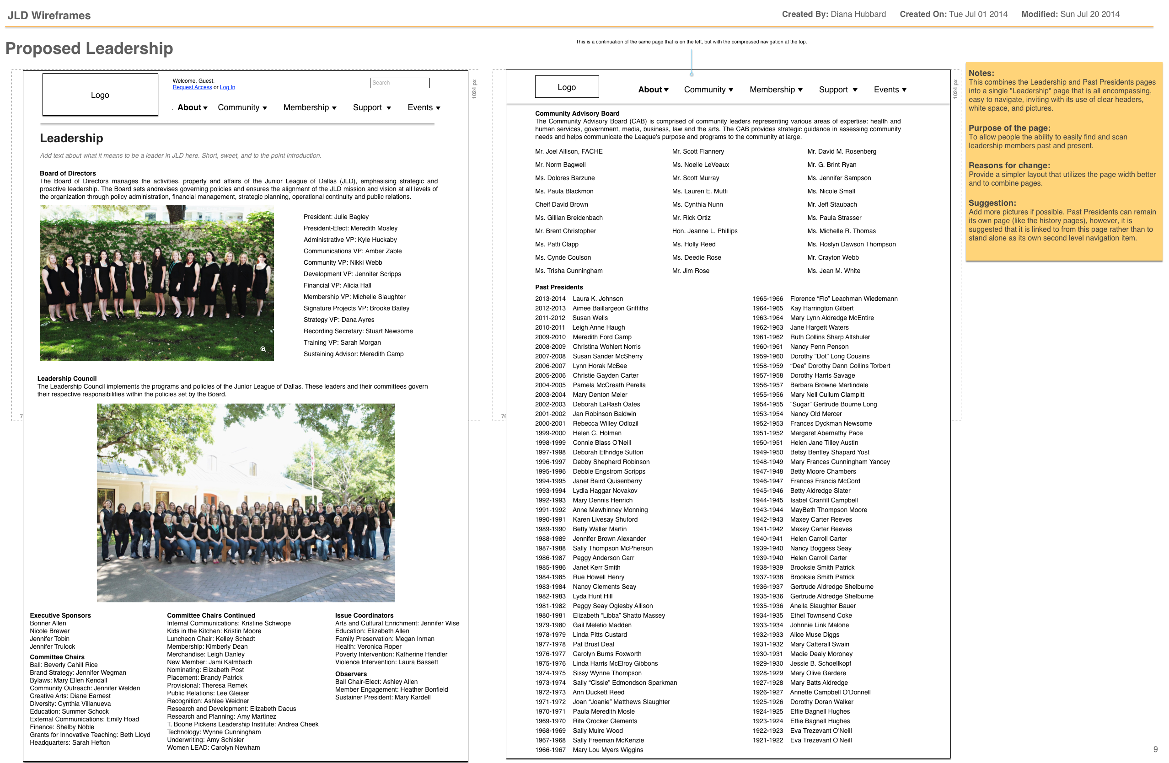The height and width of the screenshot is (763, 1169).
Task: Select Sustaining Advisor: Meredith Camp
Action: pos(353,354)
